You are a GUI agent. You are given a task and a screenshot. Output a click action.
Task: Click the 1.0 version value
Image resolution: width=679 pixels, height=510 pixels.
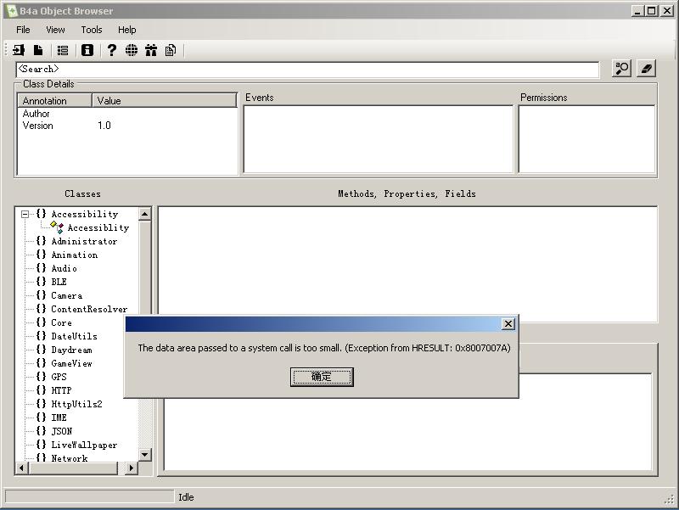(104, 126)
